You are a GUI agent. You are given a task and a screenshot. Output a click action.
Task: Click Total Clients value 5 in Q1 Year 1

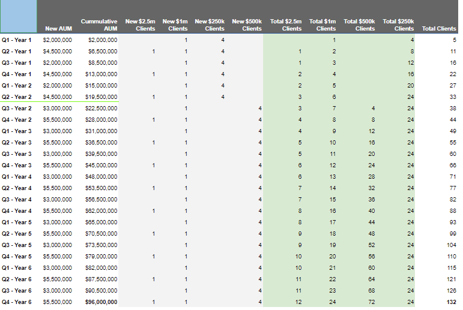coord(455,40)
